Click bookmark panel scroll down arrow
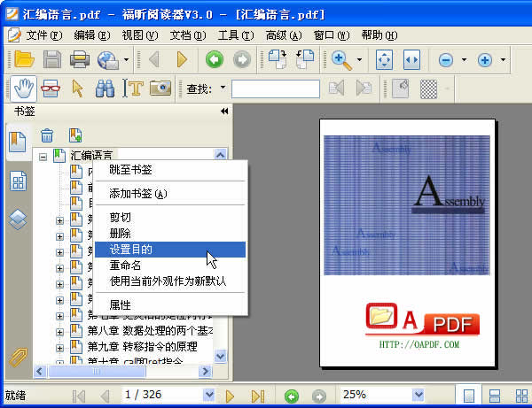This screenshot has width=532, height=408. pyautogui.click(x=221, y=356)
